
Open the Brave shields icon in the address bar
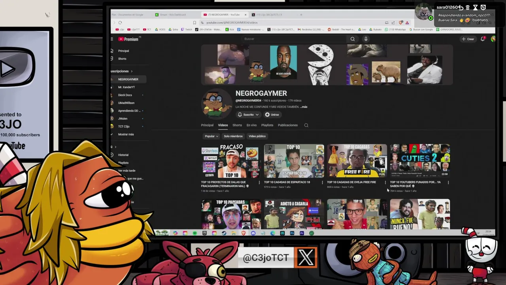coord(401,23)
